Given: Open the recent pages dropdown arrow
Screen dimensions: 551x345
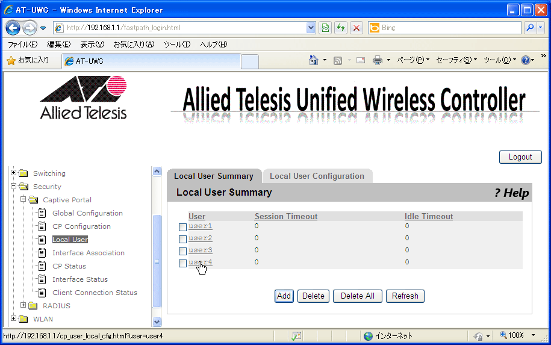Looking at the screenshot, I should (x=43, y=28).
